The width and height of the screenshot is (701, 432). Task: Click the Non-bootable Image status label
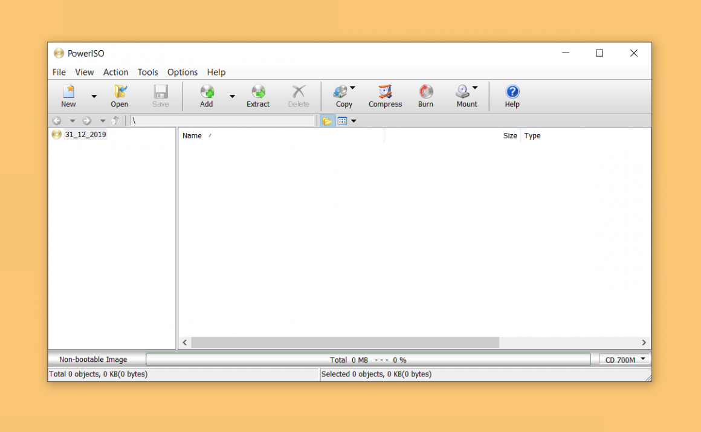coord(93,359)
